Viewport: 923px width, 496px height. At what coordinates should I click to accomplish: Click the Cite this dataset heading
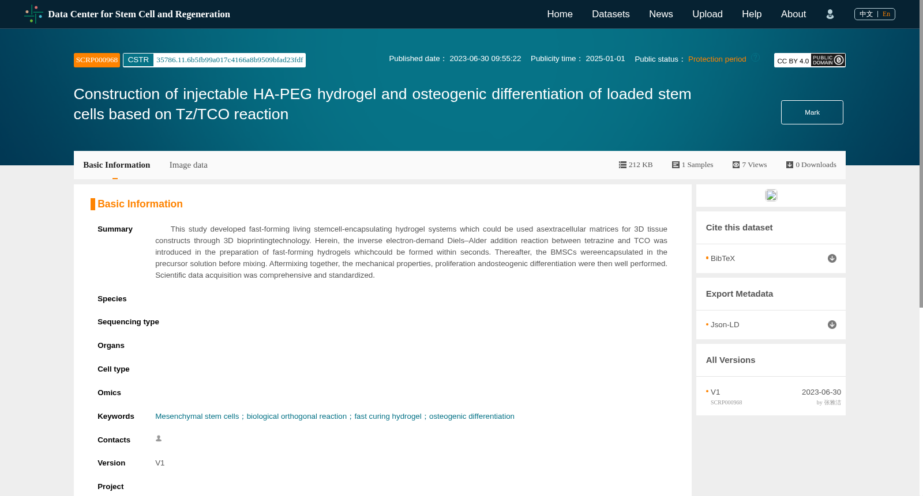click(x=739, y=228)
